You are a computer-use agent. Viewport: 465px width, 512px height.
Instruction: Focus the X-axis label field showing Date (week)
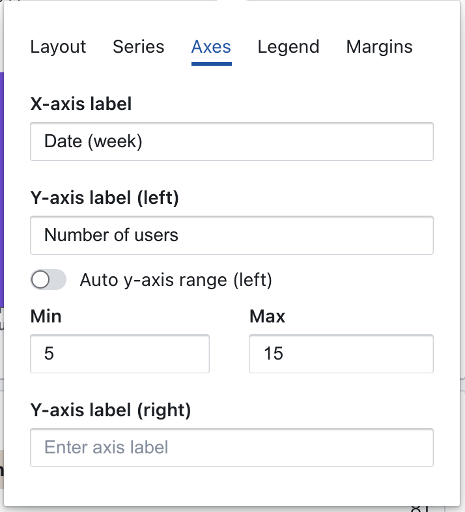[x=232, y=141]
